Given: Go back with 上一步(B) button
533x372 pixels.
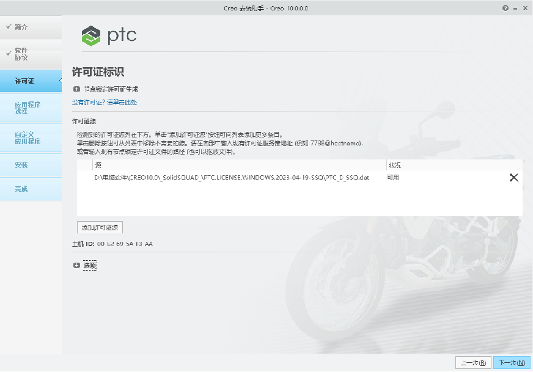Looking at the screenshot, I should (473, 363).
